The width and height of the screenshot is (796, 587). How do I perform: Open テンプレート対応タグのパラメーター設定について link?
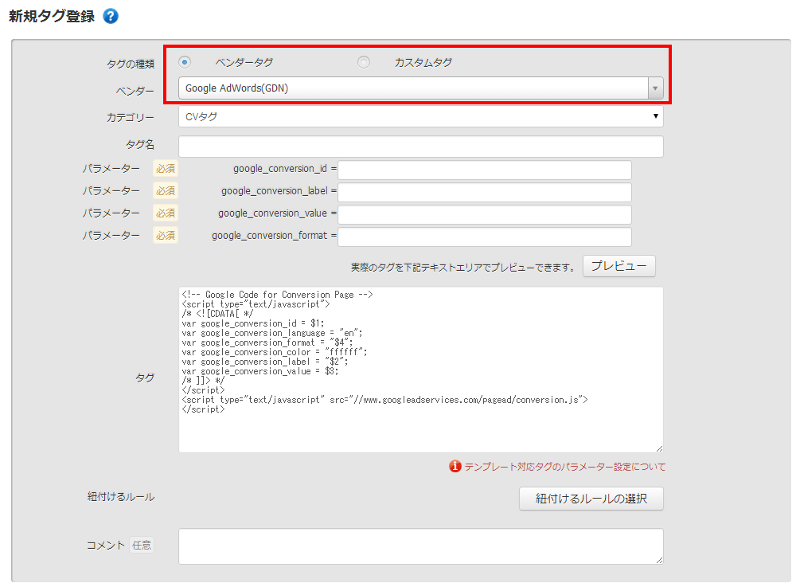[565, 467]
